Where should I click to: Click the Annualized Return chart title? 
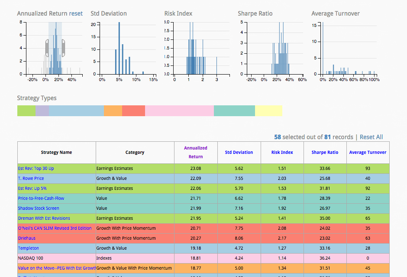[42, 13]
